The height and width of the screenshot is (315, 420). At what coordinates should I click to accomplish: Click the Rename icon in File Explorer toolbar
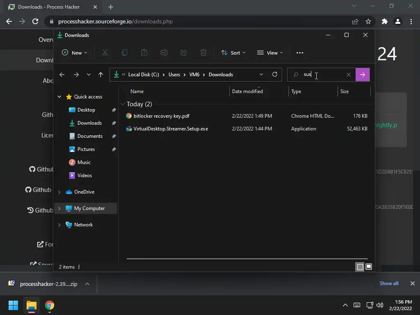tap(164, 53)
